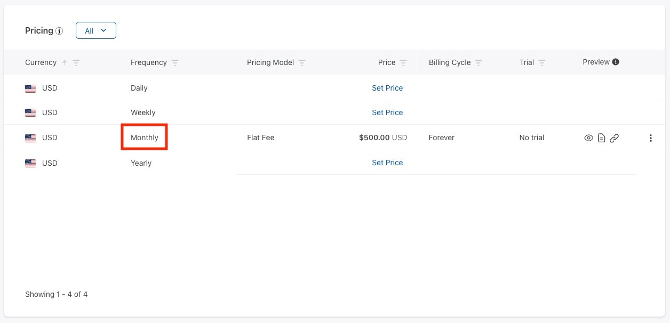Open the All pricing filter dropdown
This screenshot has height=323, width=670.
pyautogui.click(x=95, y=30)
